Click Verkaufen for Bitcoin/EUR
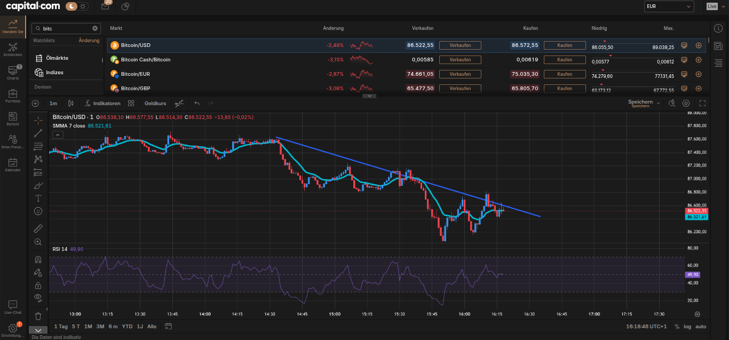The height and width of the screenshot is (340, 729). point(459,74)
